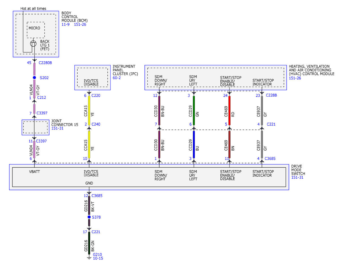The height and width of the screenshot is (262, 340).
Task: Open the 60-2 reference for Instrument Panel Cluster
Action: point(117,77)
